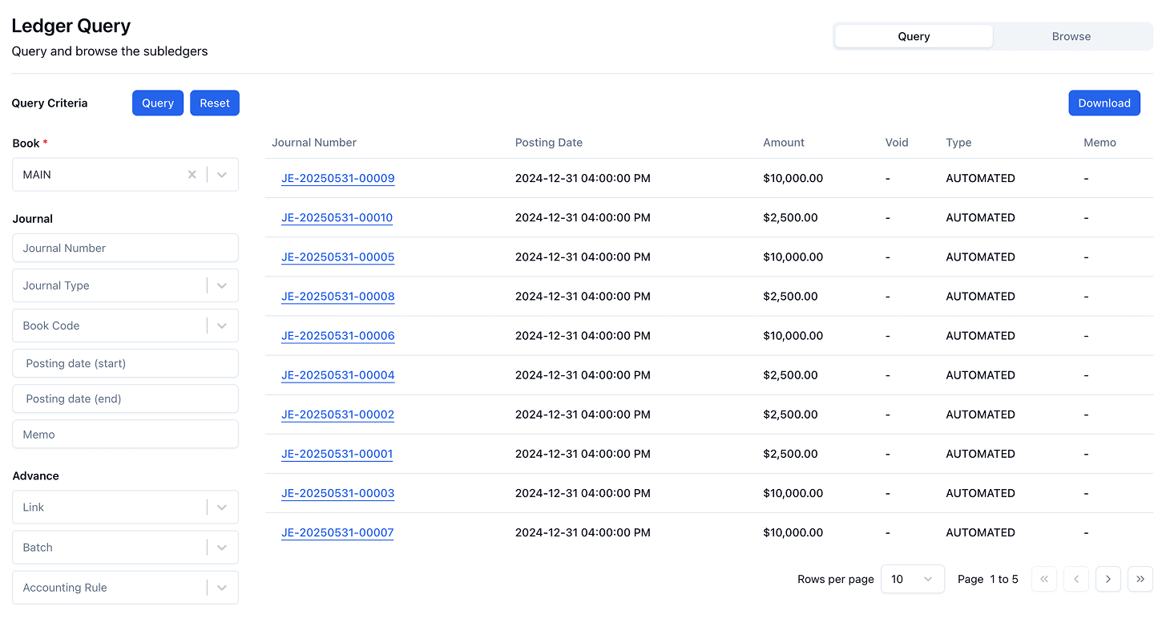The image size is (1158, 627).
Task: Focus the Posting date (end) field
Action: (x=126, y=398)
